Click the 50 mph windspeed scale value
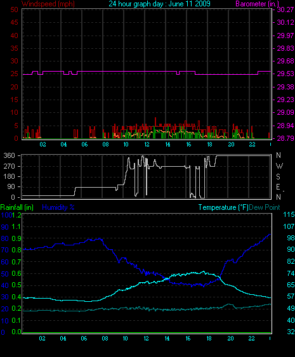The width and height of the screenshot is (295, 357). 15,10
